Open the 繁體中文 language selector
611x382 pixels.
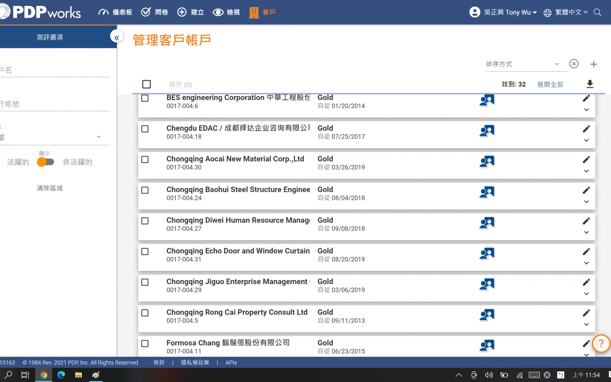coord(566,12)
